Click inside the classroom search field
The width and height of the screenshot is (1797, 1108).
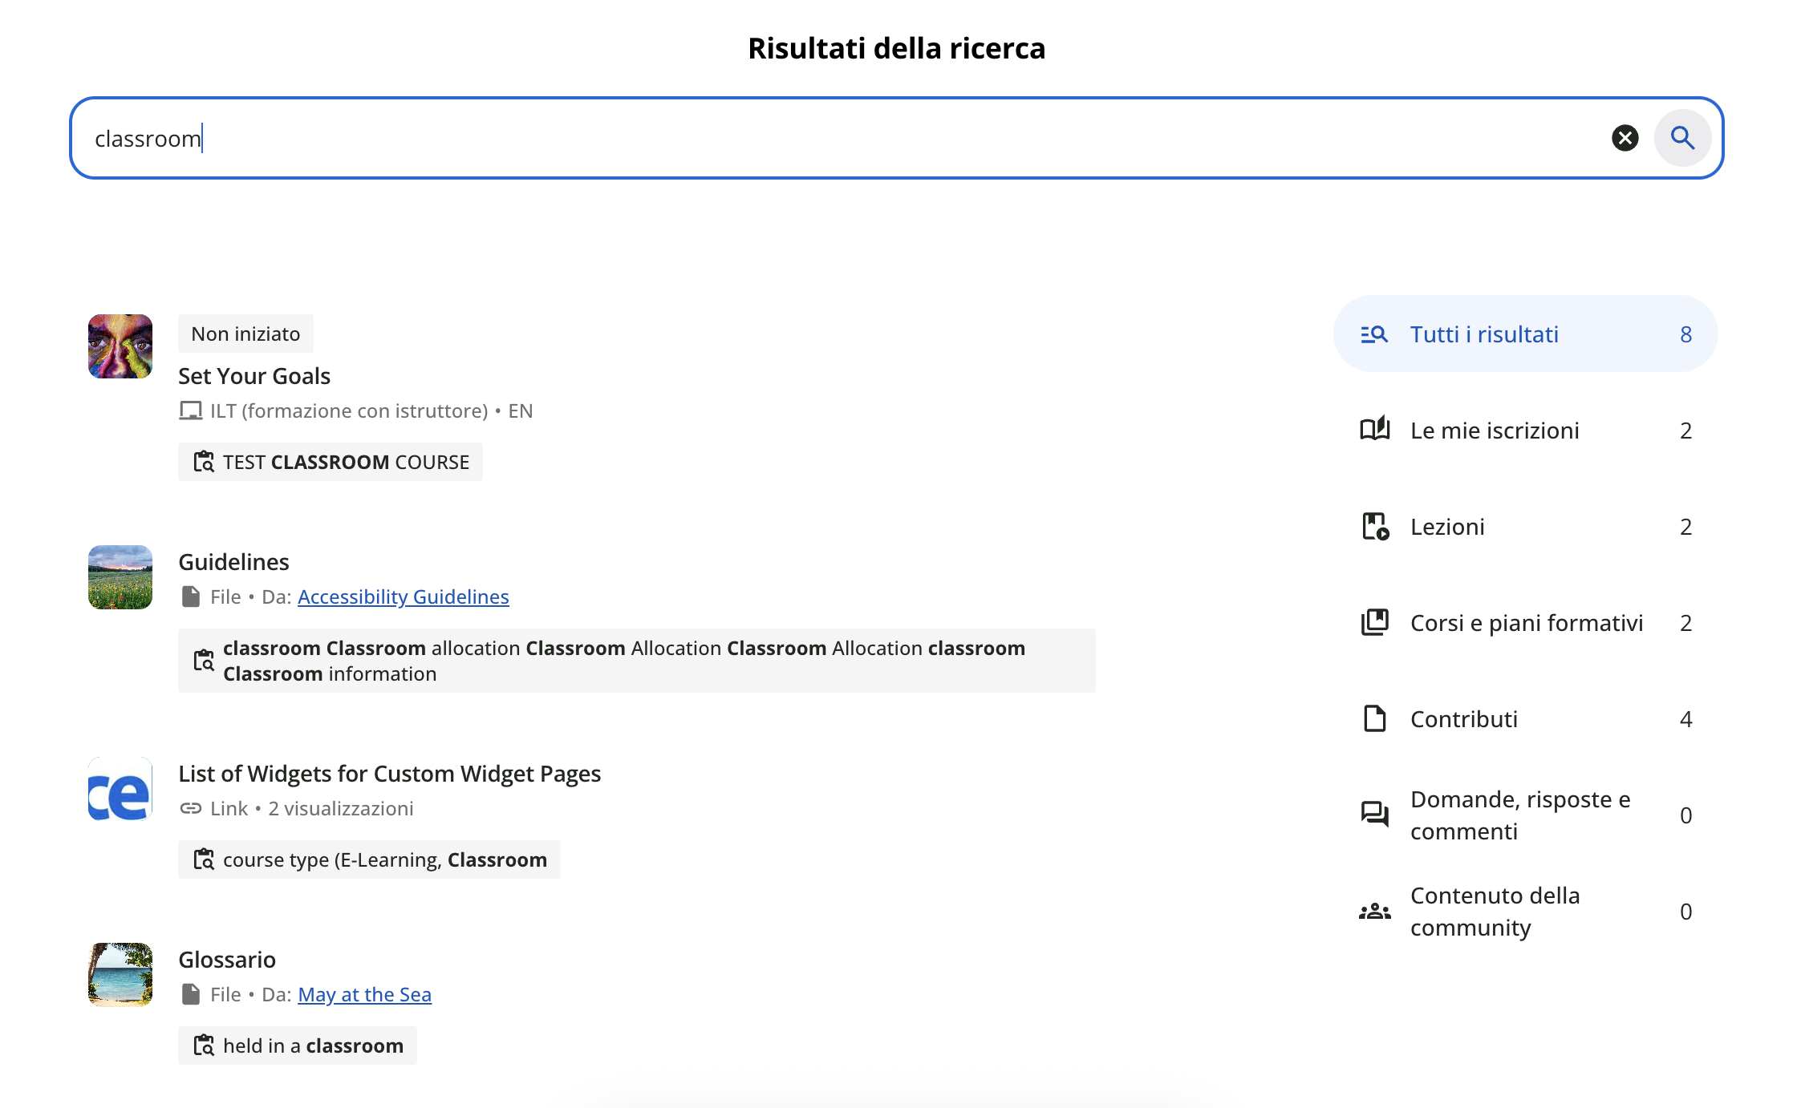tap(802, 138)
